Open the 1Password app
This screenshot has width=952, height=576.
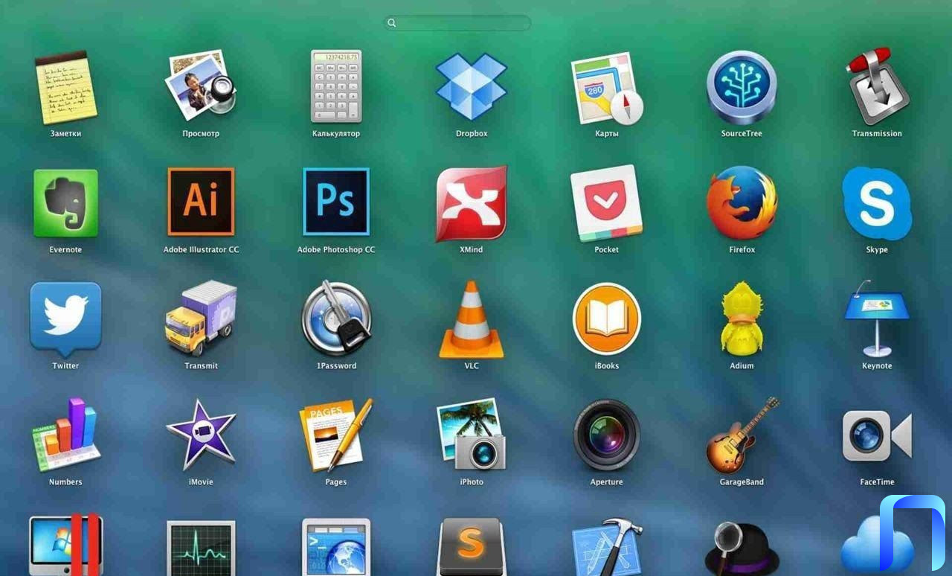[x=336, y=319]
